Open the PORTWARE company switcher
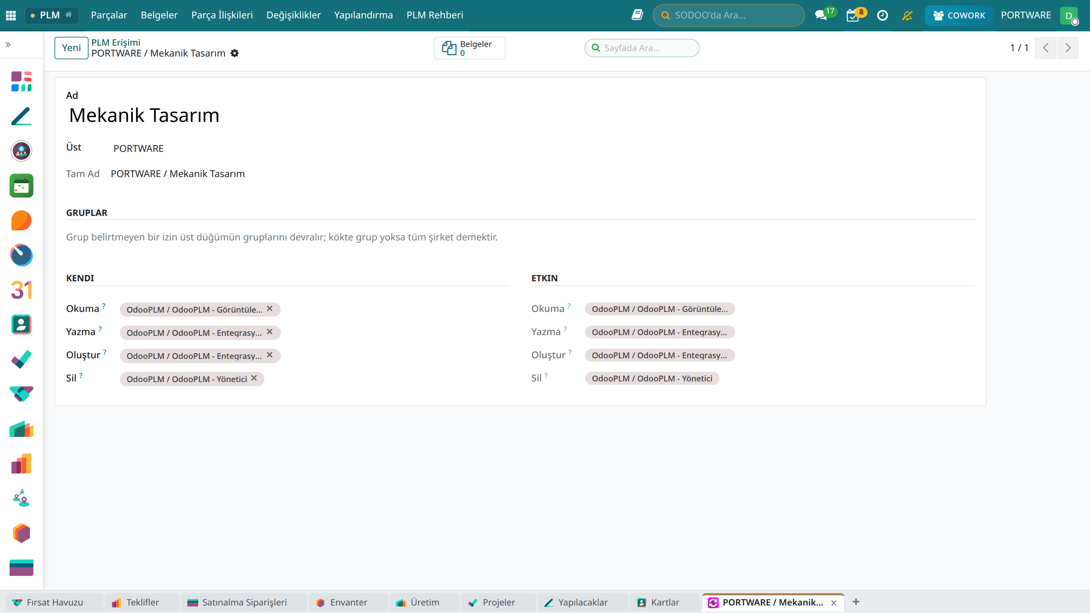This screenshot has height=613, width=1090. pyautogui.click(x=1026, y=15)
